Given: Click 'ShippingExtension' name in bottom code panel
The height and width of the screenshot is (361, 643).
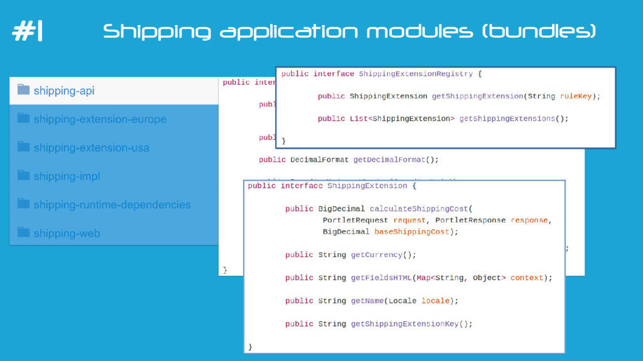Looking at the screenshot, I should click(x=367, y=186).
